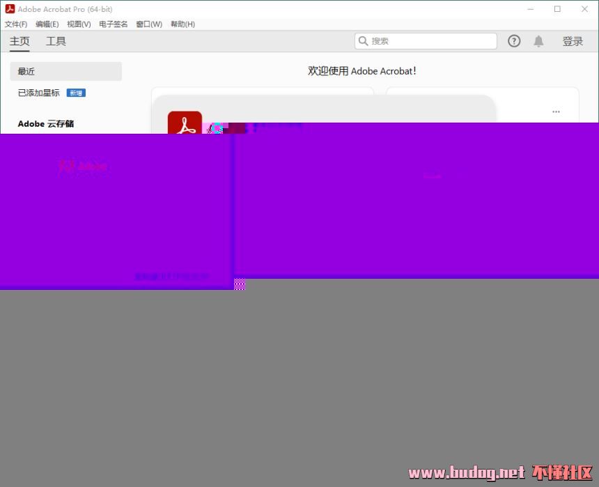Click the magnifier search icon
Image resolution: width=599 pixels, height=487 pixels.
point(364,41)
